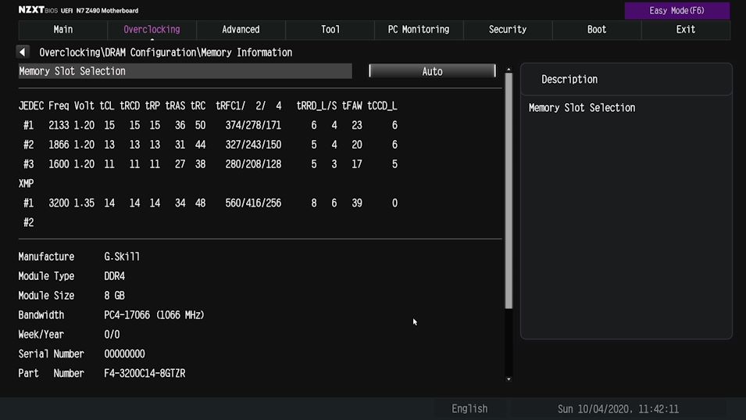The height and width of the screenshot is (420, 746).
Task: Open the Tool tab
Action: pos(330,30)
